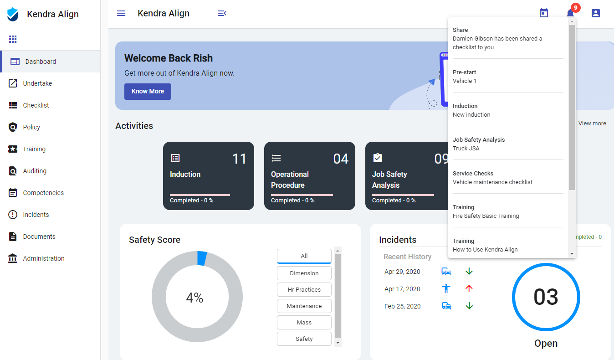
Task: Click the red up arrow for Apr 17
Action: (469, 288)
